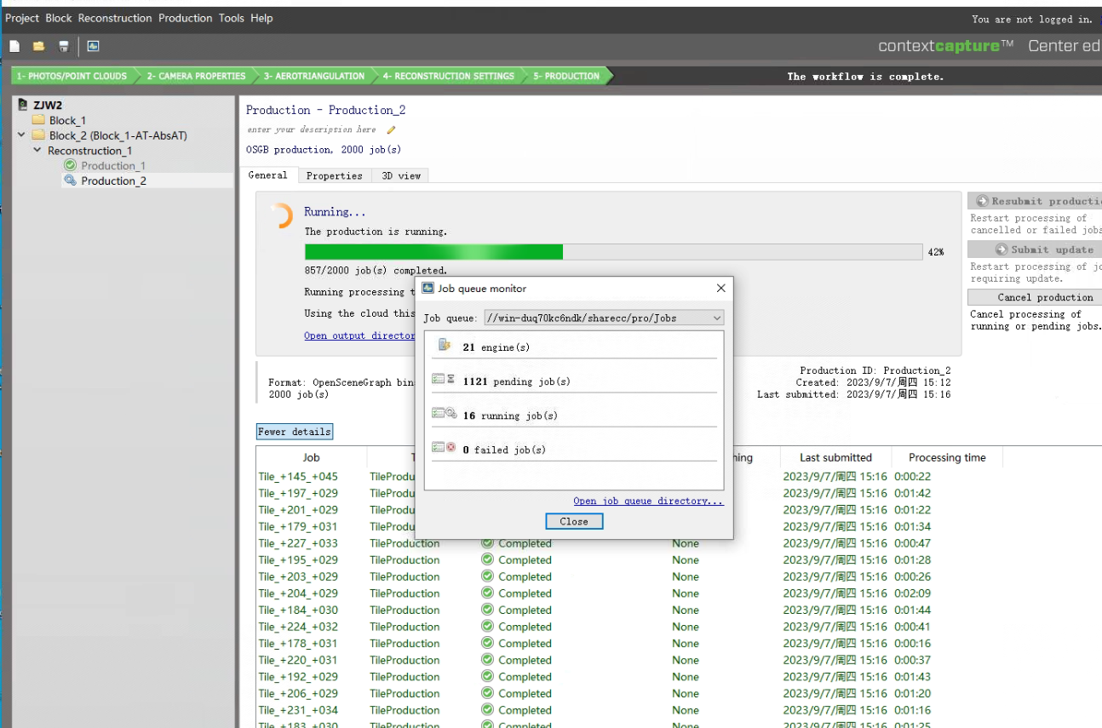Click Completed check icon for Tile_+220_+031

click(x=488, y=660)
